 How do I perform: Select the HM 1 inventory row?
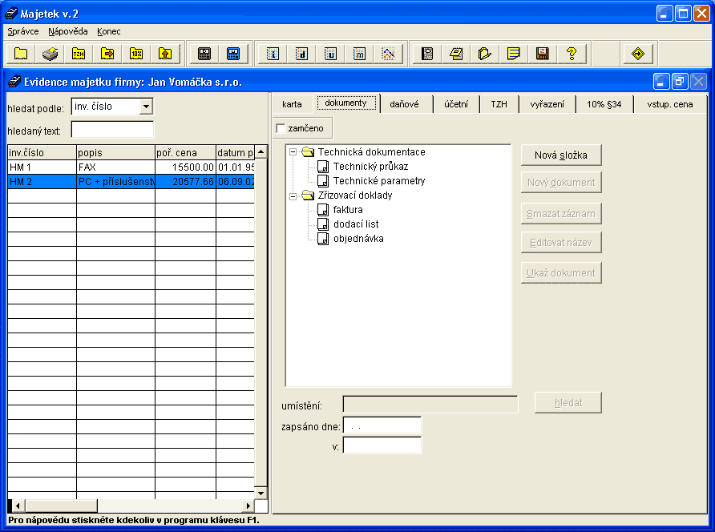(x=131, y=167)
